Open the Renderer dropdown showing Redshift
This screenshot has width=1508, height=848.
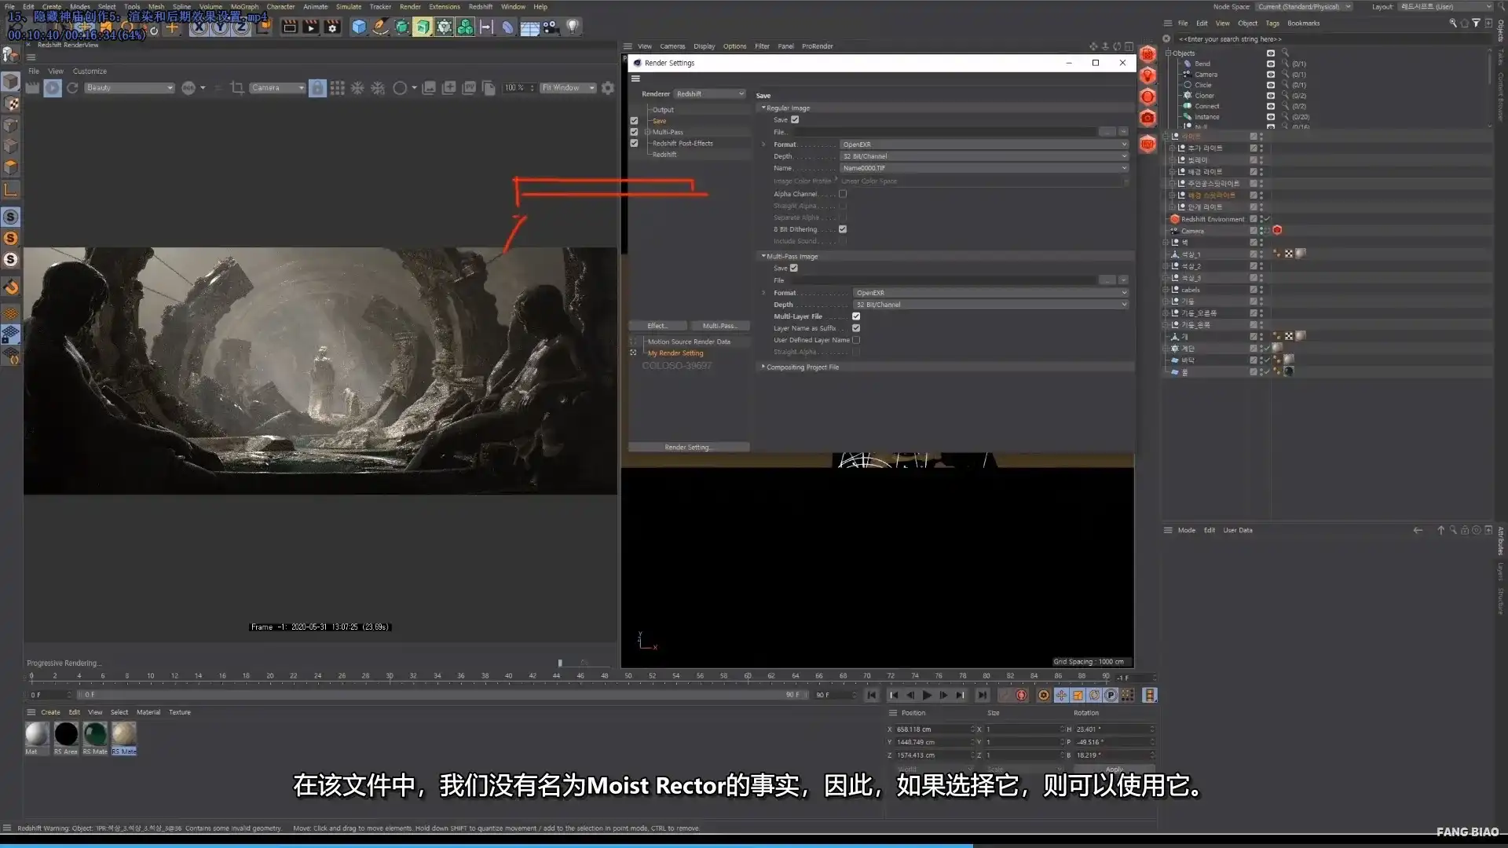pos(709,93)
